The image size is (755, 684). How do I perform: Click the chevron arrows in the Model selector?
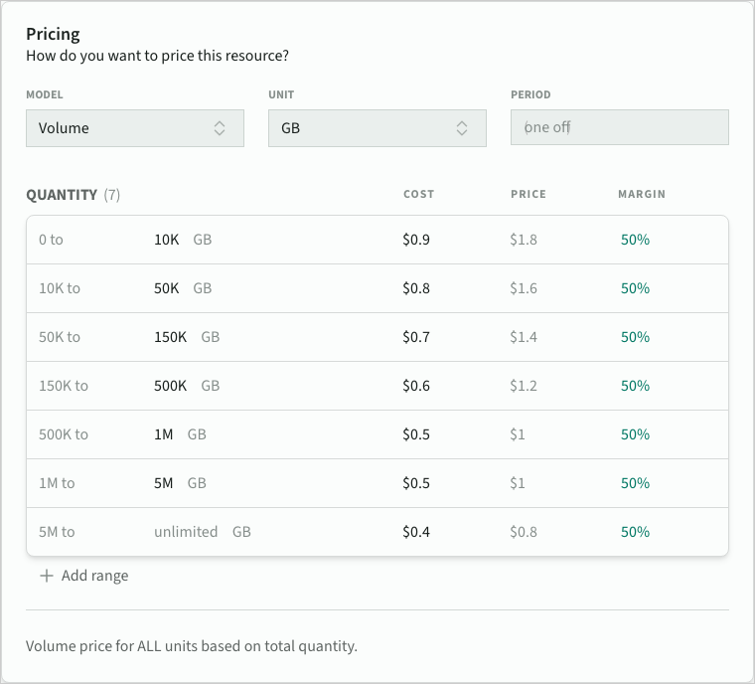220,128
